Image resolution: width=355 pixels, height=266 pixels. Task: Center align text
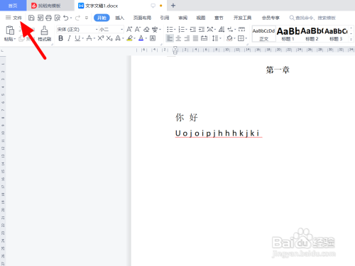[178, 38]
